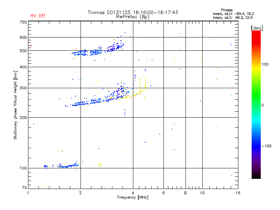The width and height of the screenshot is (280, 210).
Task: Click the y-axis '400' tick label
Action: coord(23,67)
